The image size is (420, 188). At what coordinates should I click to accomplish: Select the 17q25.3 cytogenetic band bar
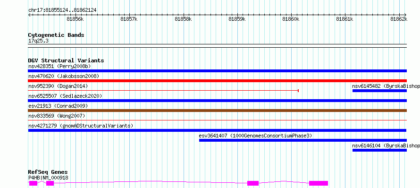217,46
